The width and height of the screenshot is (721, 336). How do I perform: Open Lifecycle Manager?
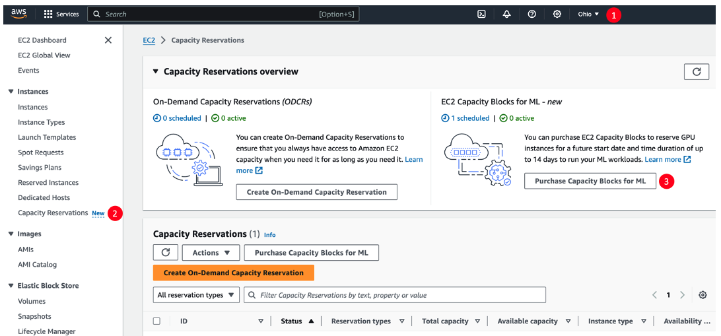point(46,331)
